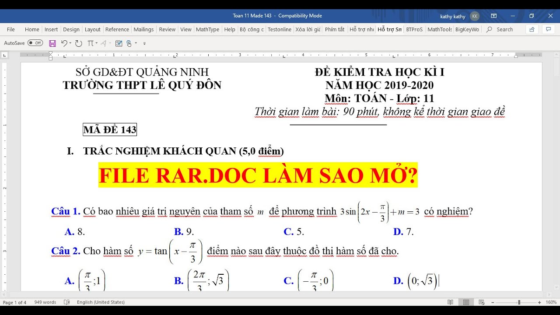
Task: Expand the Pi equation dropdown arrow
Action: (96, 43)
